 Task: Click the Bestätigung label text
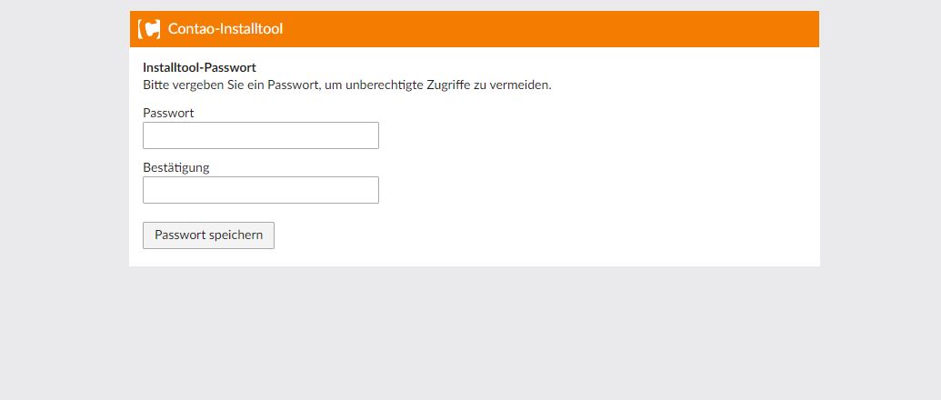click(x=175, y=167)
